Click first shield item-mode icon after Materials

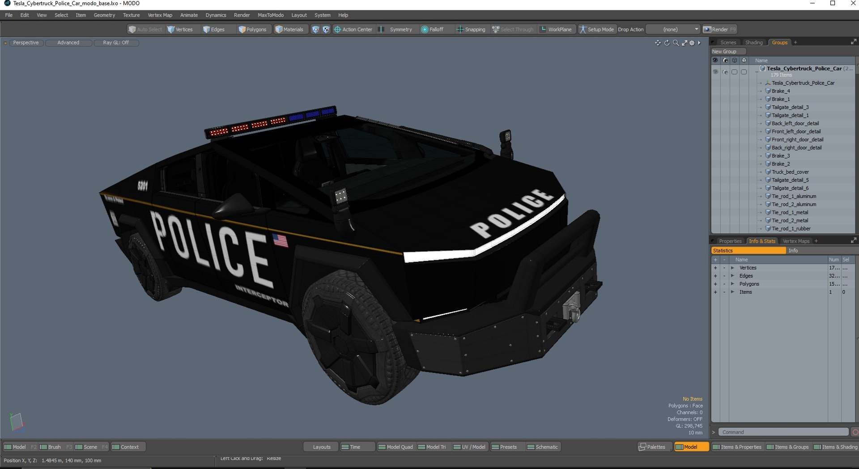(x=315, y=30)
